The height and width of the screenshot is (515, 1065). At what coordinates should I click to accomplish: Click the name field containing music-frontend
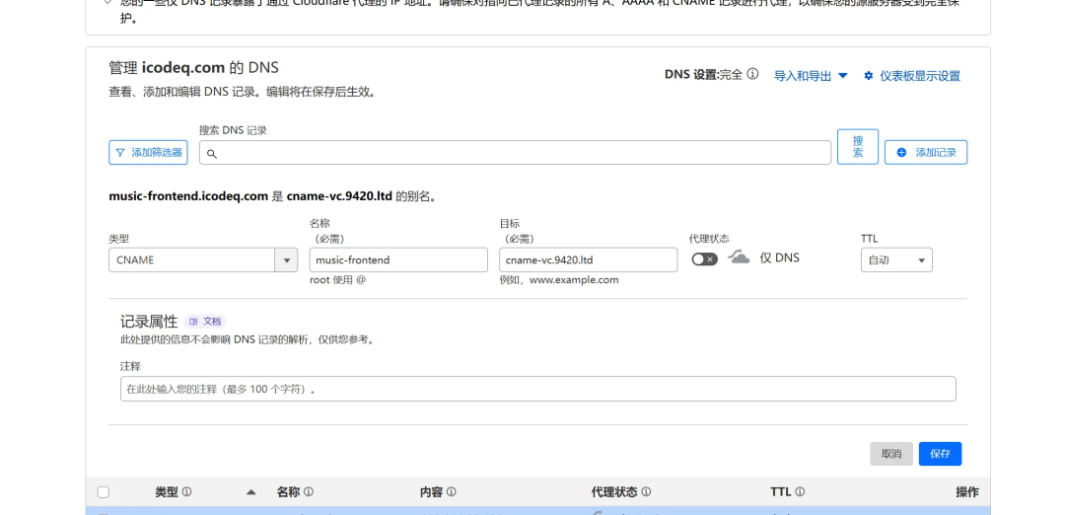[398, 259]
